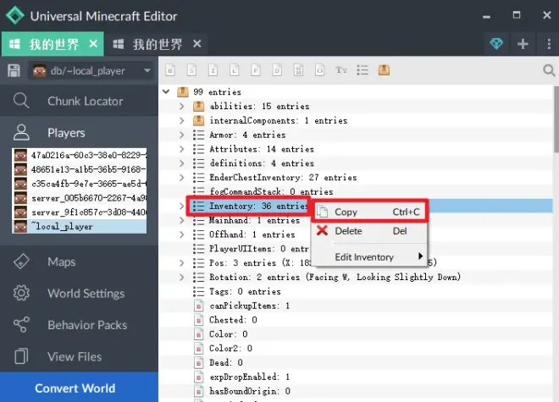The image size is (559, 402).
Task: Expand the Armor node
Action: coord(182,135)
